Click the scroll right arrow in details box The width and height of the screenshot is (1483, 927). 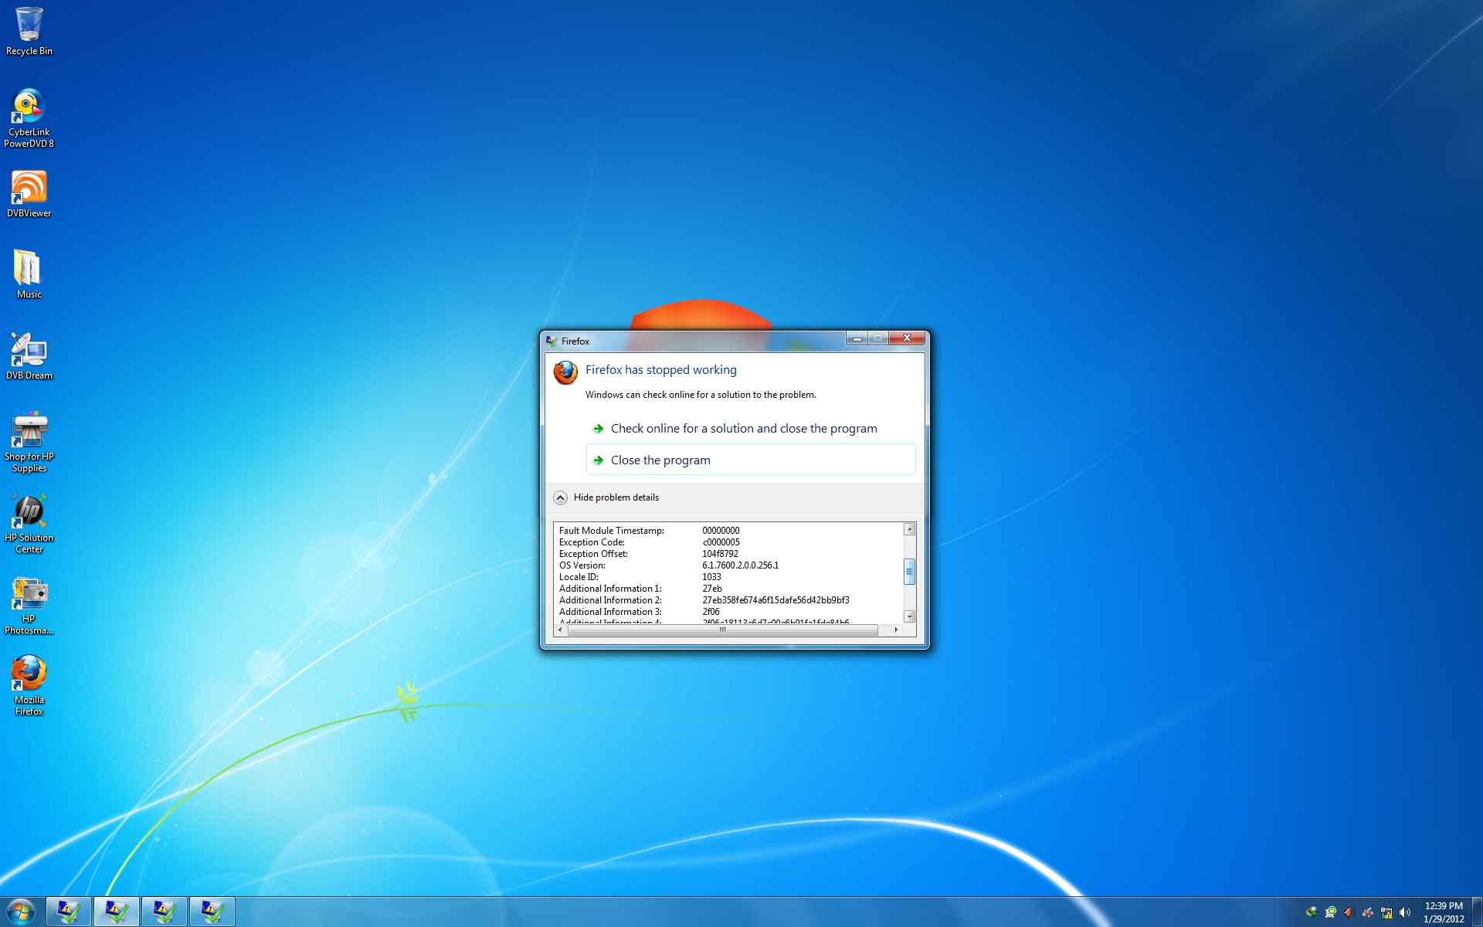896,630
